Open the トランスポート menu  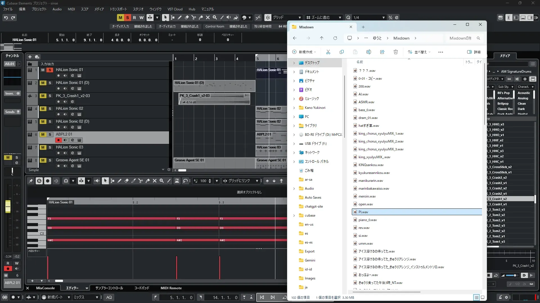pyautogui.click(x=118, y=9)
